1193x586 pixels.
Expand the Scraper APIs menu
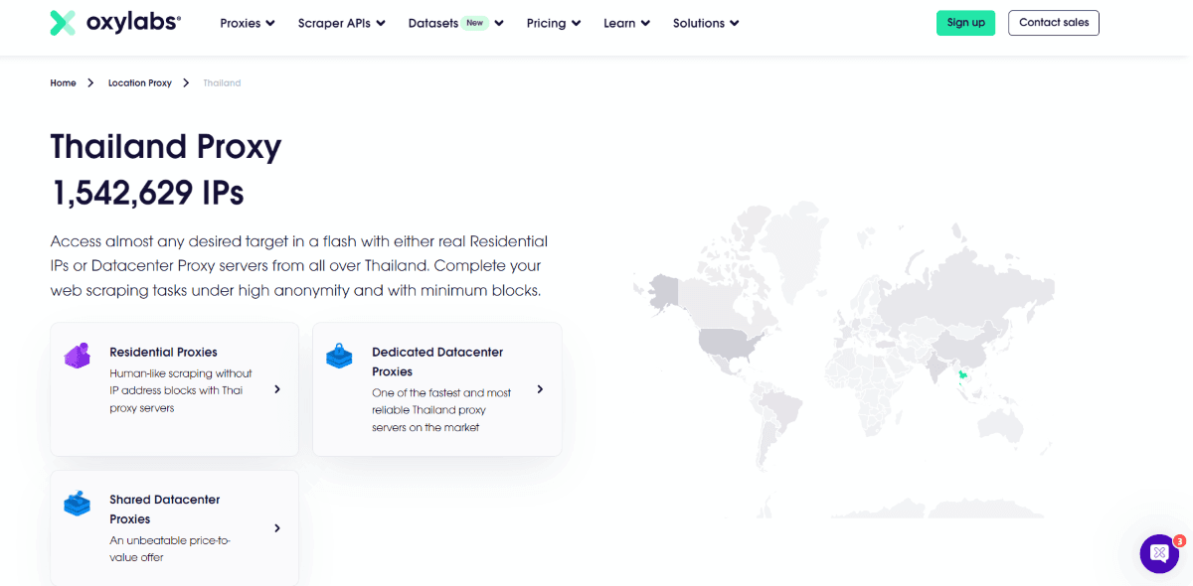pos(341,23)
